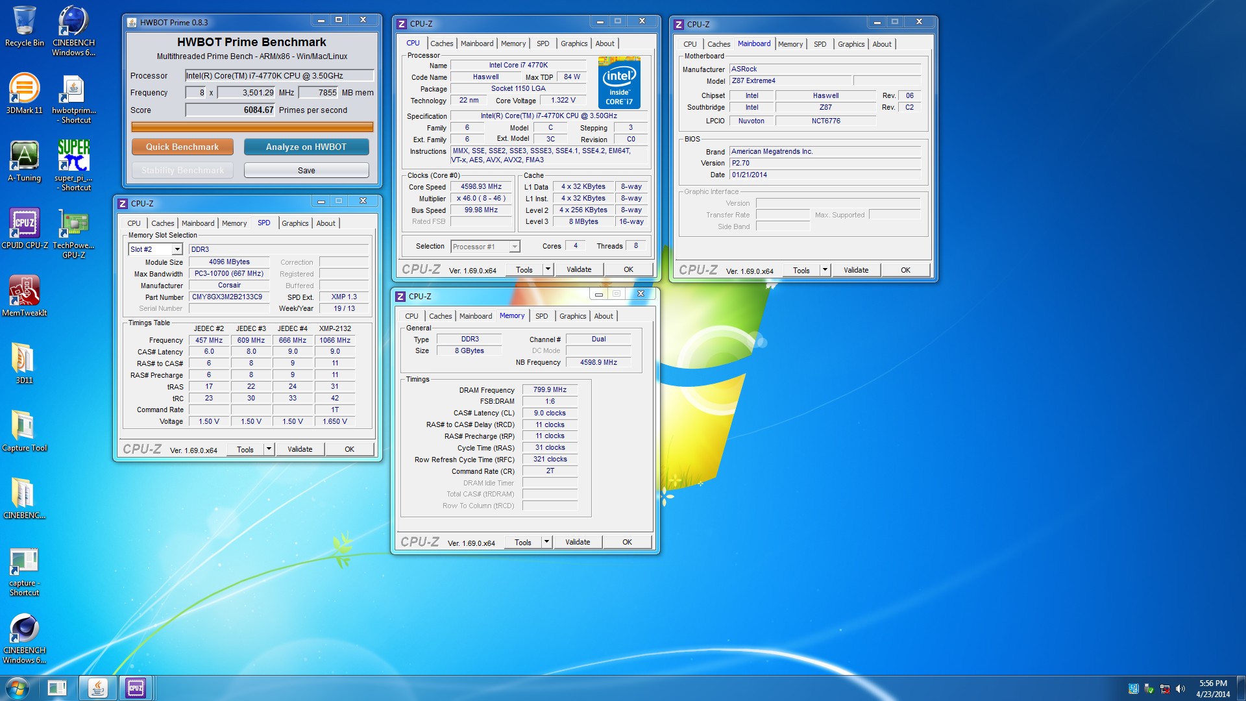This screenshot has width=1246, height=701.
Task: Click the XMP-2132 frequency 1066 MHz cell
Action: (x=335, y=340)
